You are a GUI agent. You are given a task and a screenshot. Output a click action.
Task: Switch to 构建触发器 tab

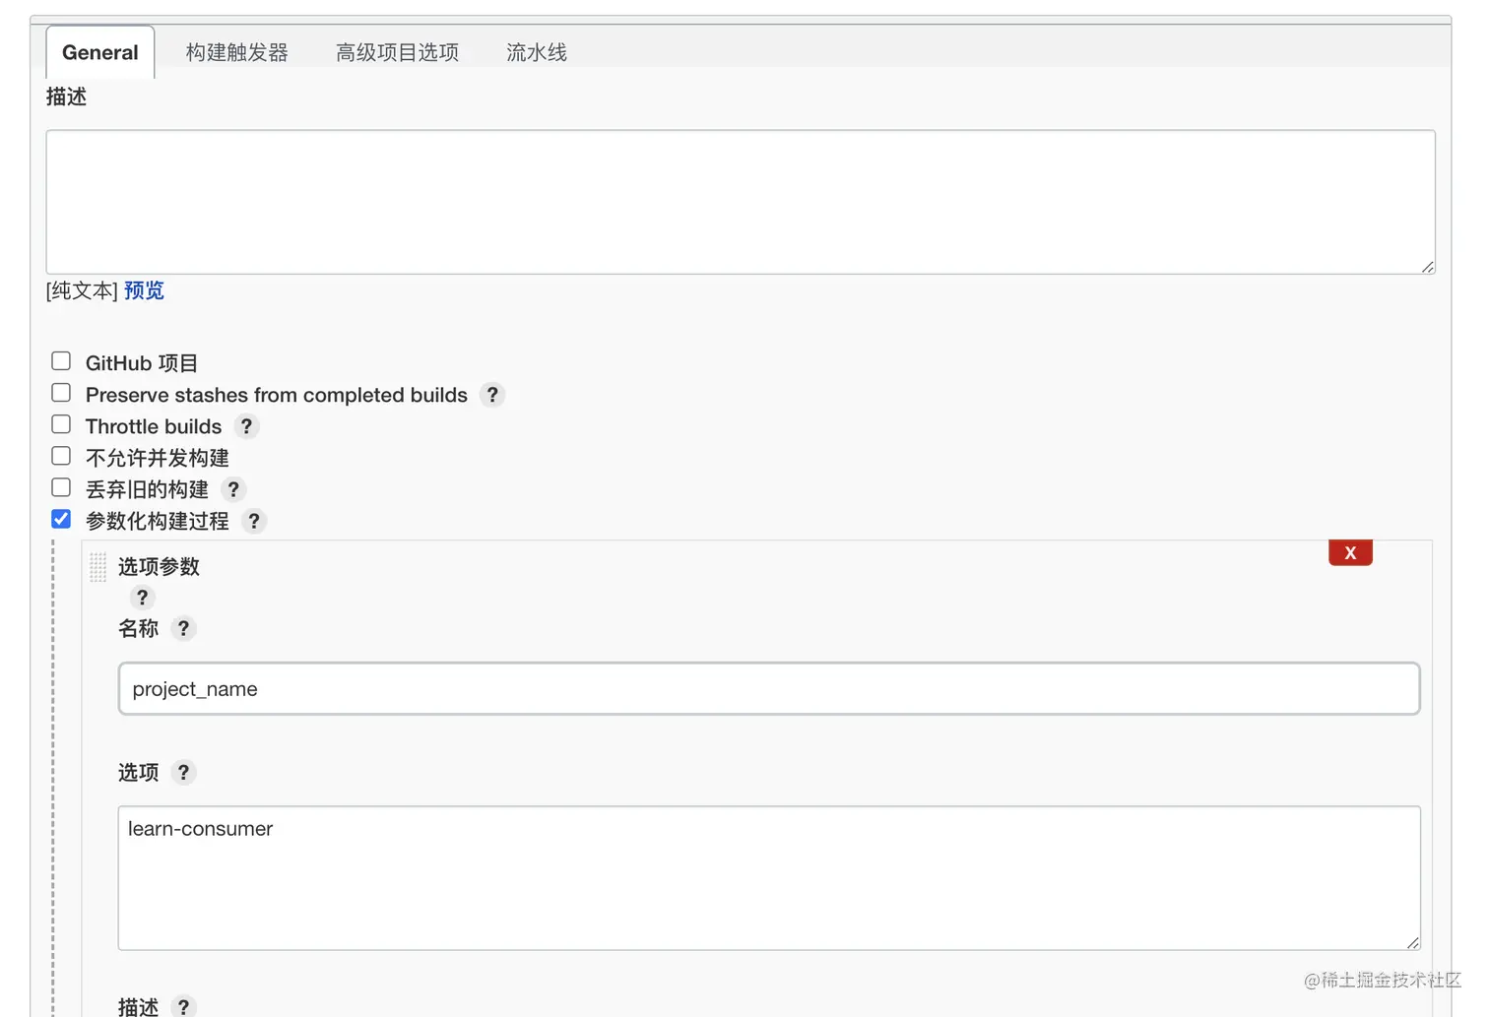237,52
